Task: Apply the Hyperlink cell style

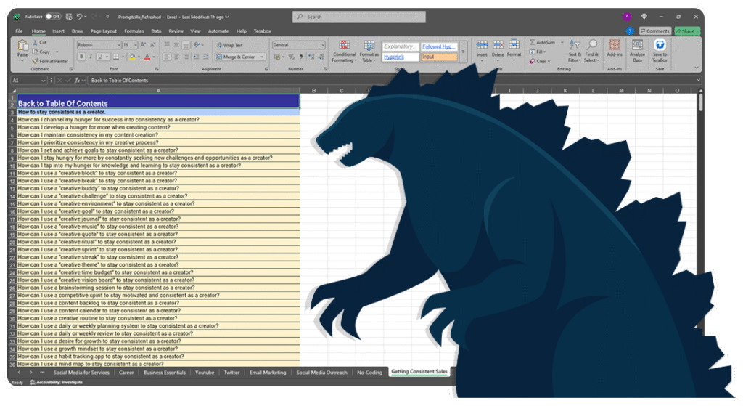Action: point(401,57)
